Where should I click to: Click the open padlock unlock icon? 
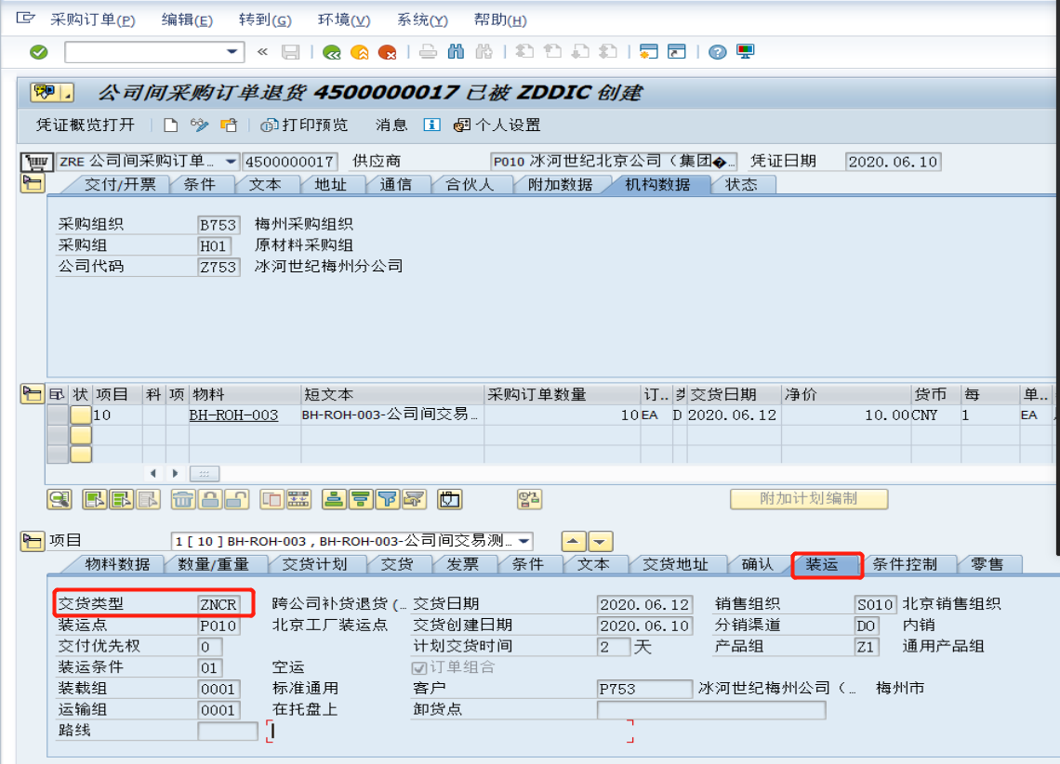(x=236, y=500)
